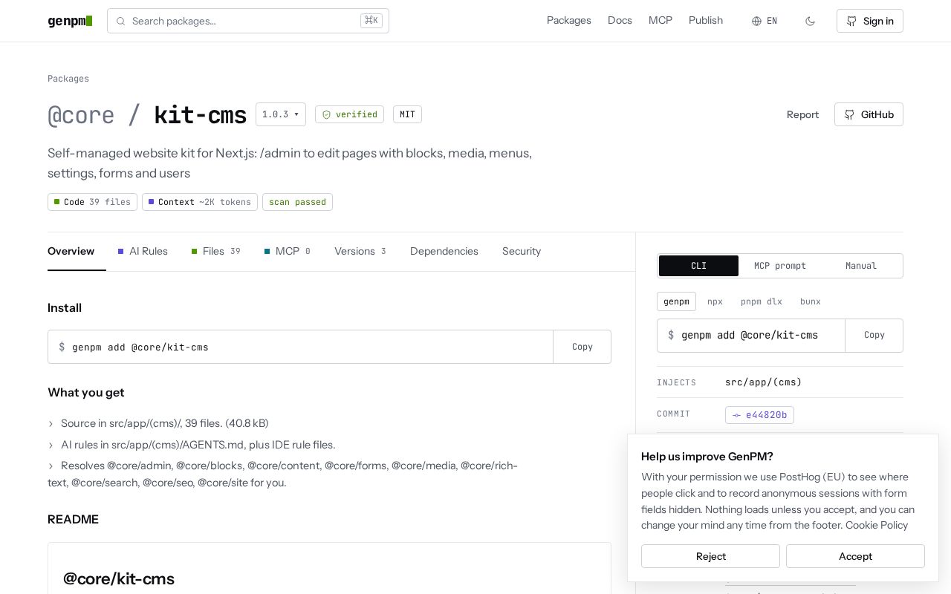Click the Packages breadcrumb link
This screenshot has height=594, width=951.
tap(68, 79)
